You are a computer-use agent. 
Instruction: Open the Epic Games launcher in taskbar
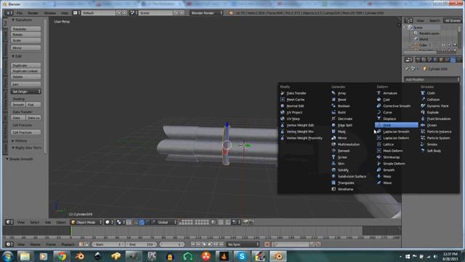coord(152,256)
